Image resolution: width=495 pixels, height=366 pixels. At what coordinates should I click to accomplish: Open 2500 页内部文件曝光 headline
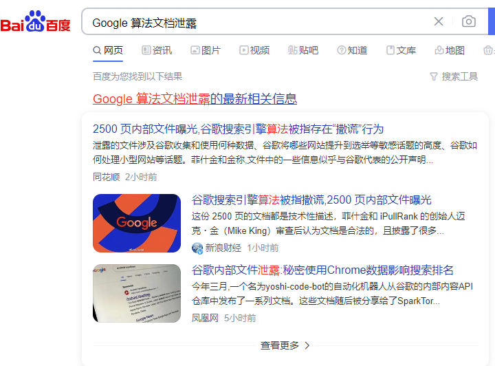239,129
